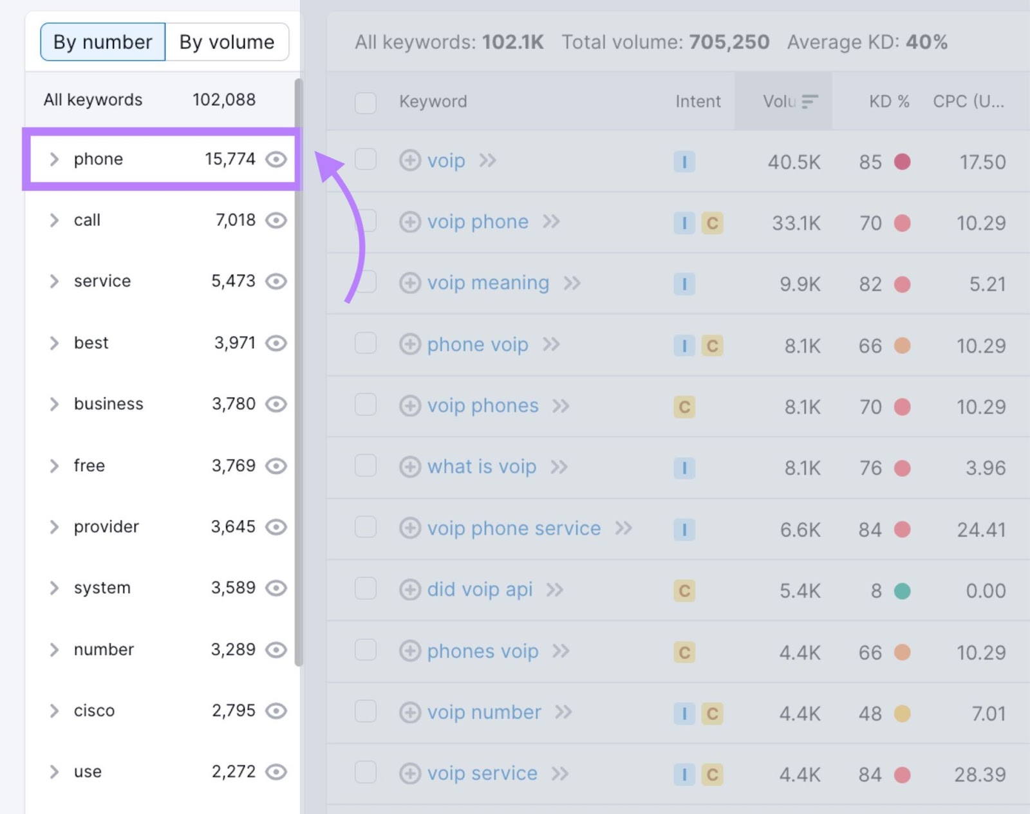Toggle eye icon for 'phone' group

pyautogui.click(x=276, y=159)
